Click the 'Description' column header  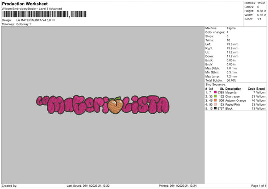pos(233,89)
